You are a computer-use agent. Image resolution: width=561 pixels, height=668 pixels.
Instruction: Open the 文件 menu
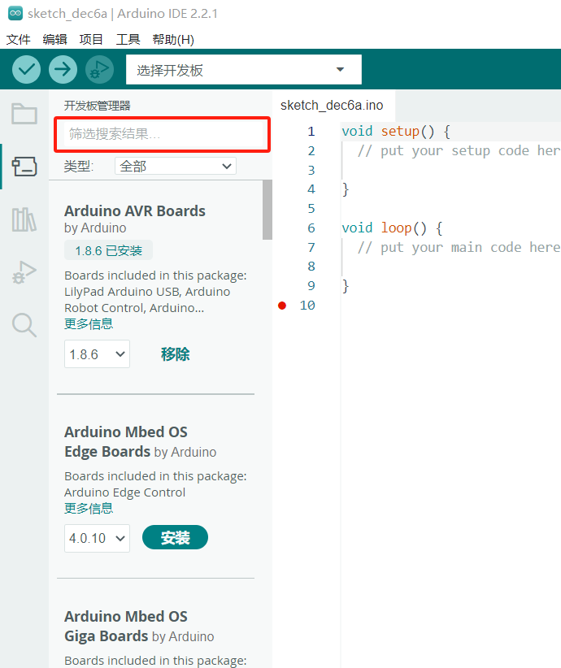point(19,40)
